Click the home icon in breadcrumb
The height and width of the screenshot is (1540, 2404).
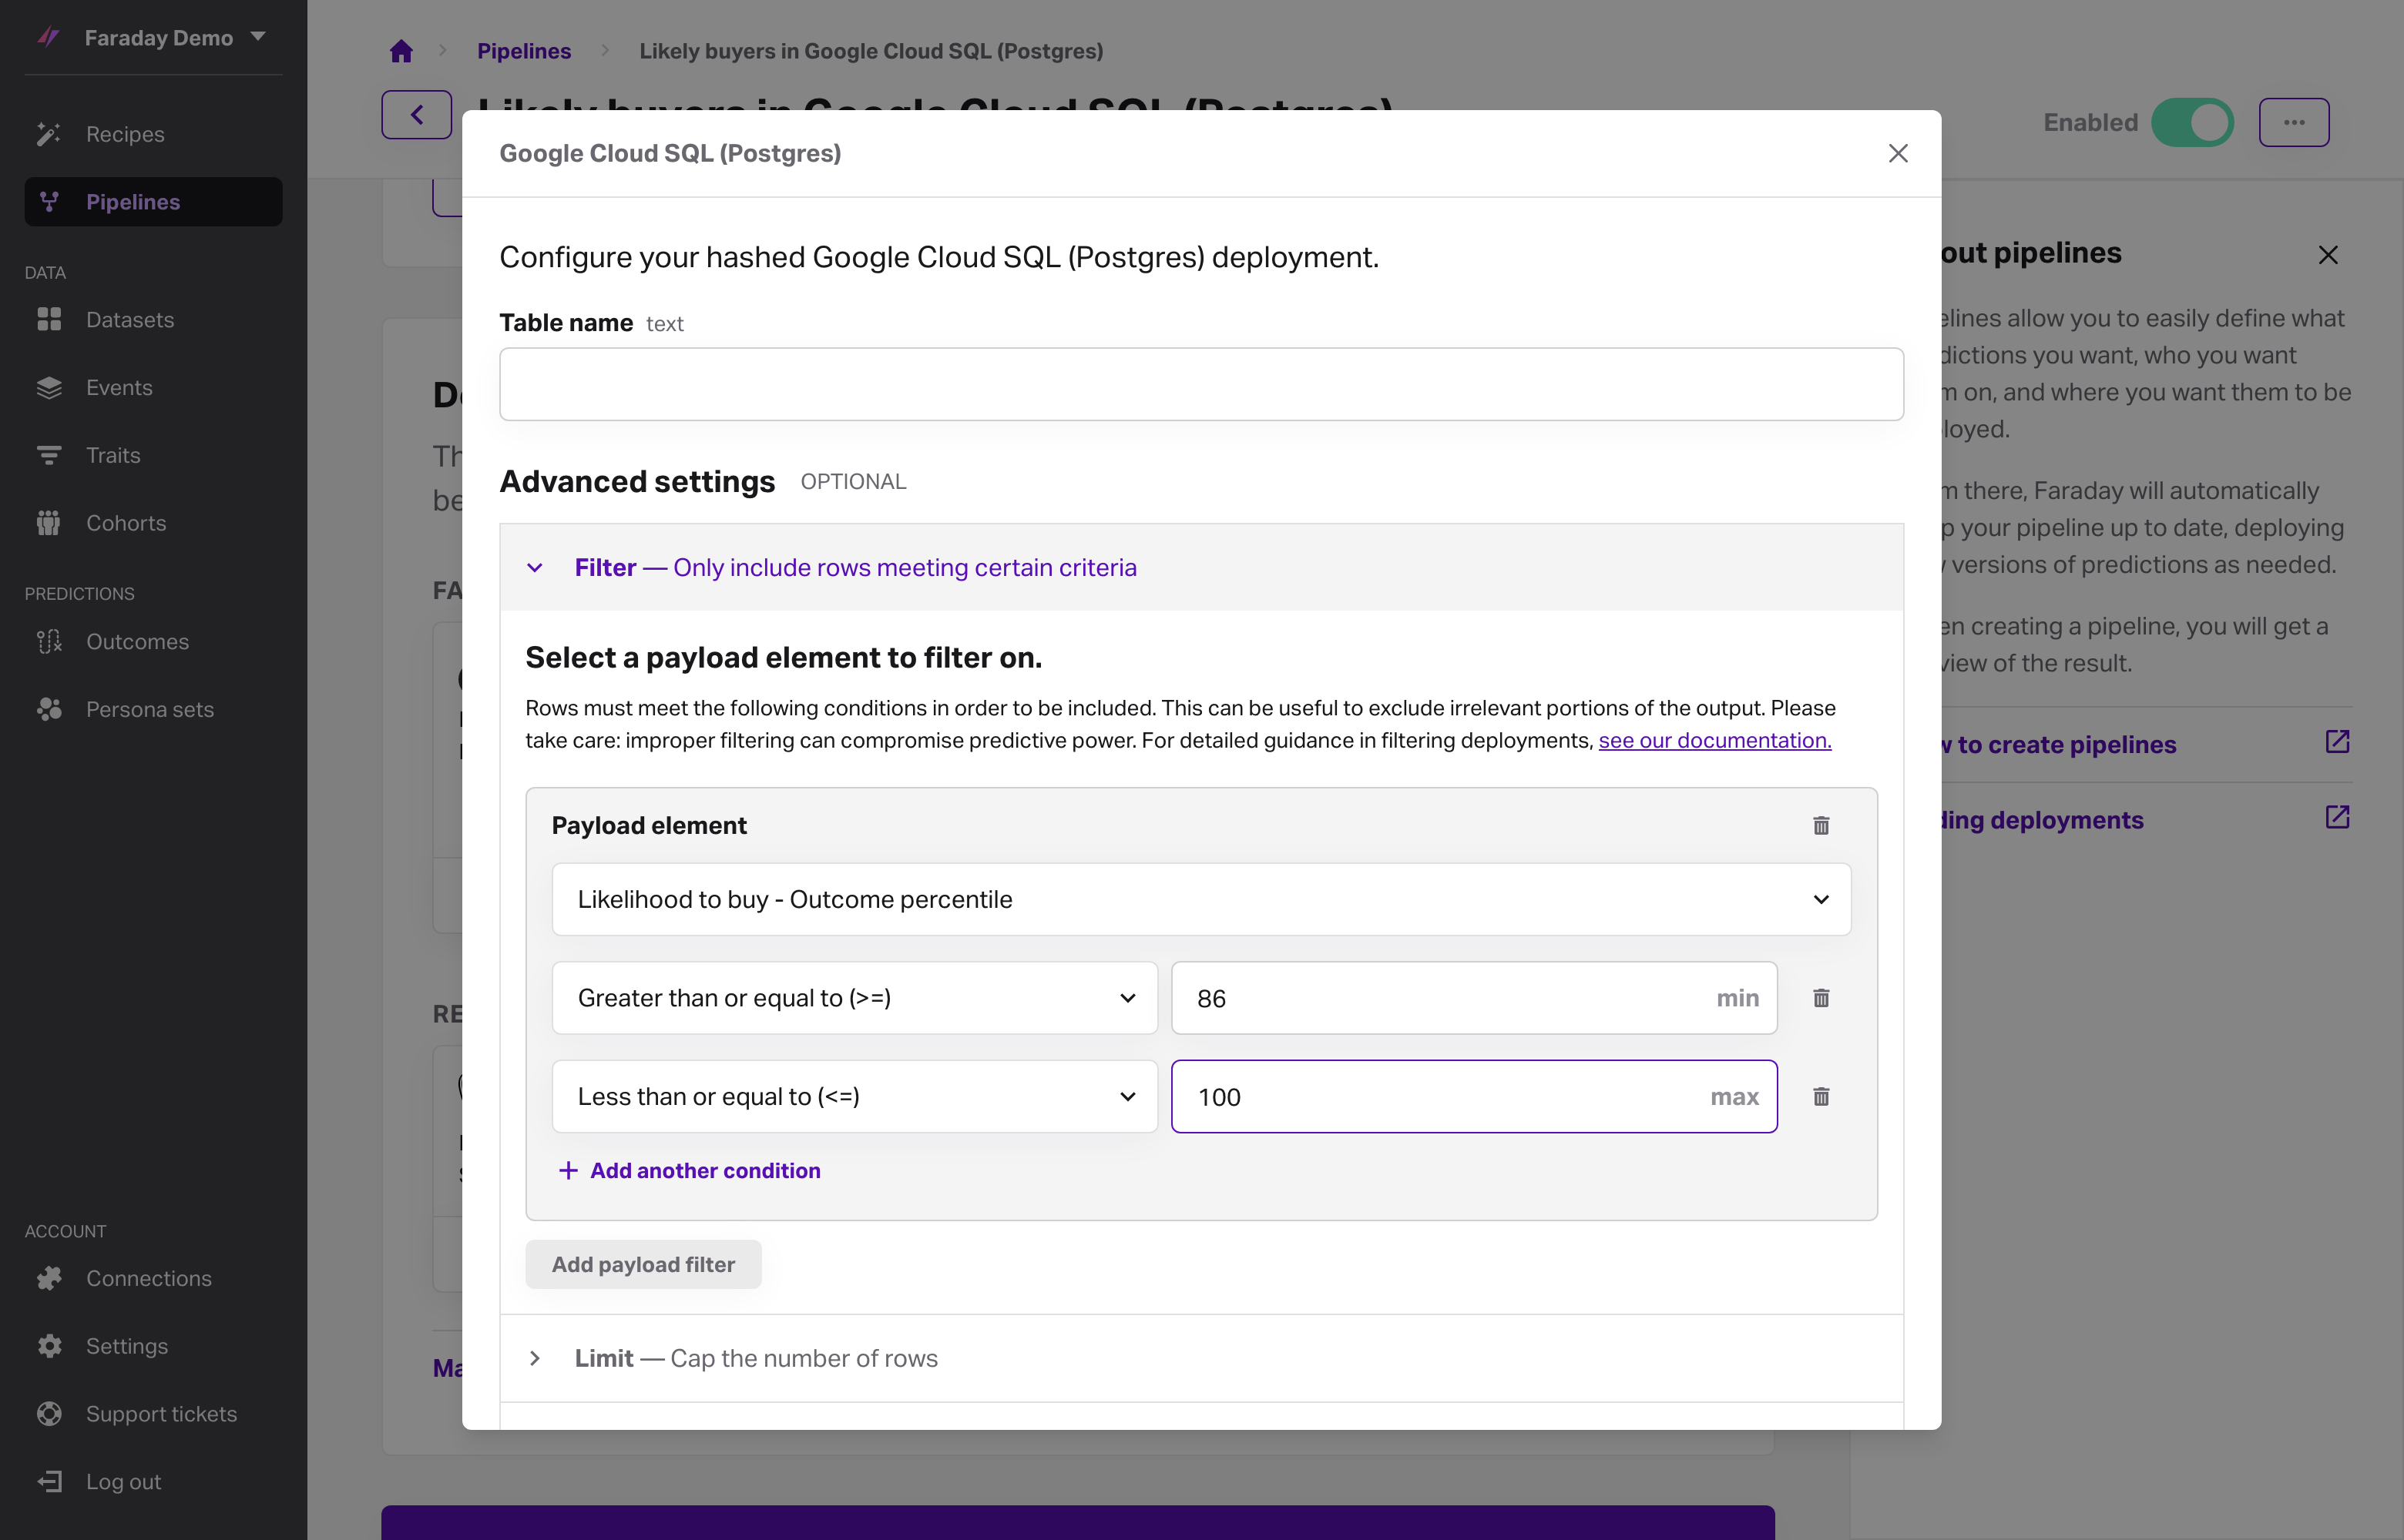pos(401,51)
